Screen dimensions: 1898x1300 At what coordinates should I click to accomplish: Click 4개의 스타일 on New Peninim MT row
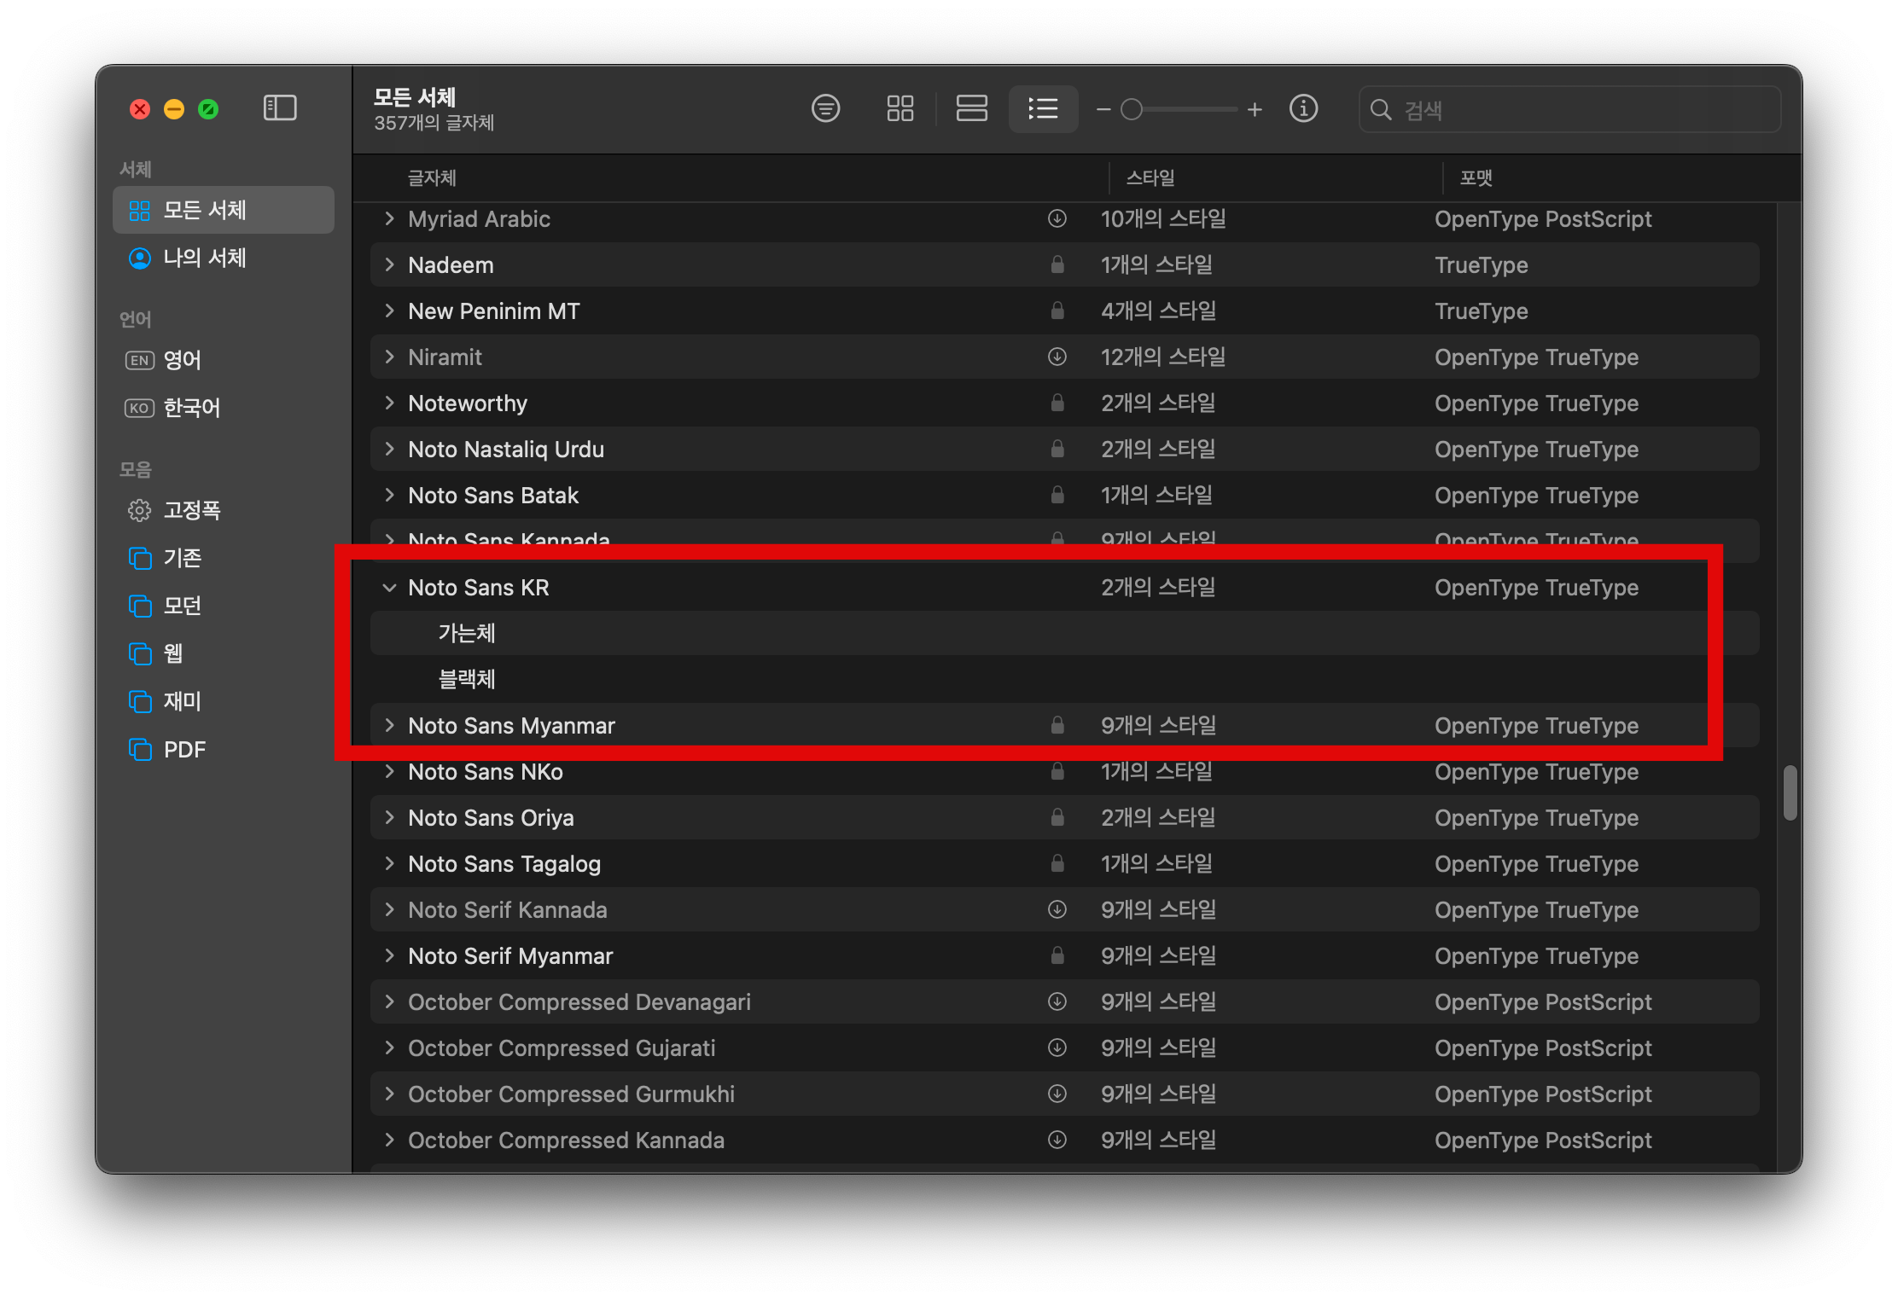tap(1158, 310)
